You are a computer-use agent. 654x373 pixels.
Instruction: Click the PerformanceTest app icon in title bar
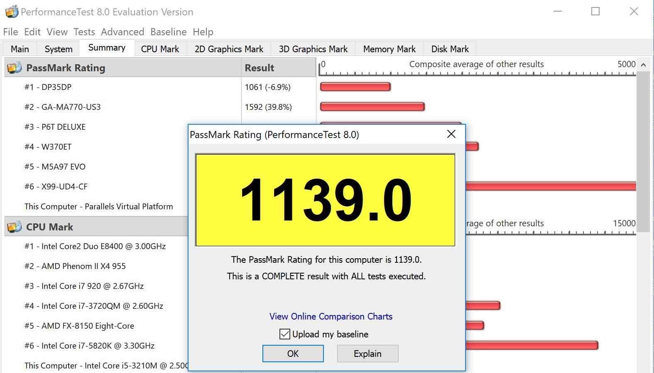12,12
